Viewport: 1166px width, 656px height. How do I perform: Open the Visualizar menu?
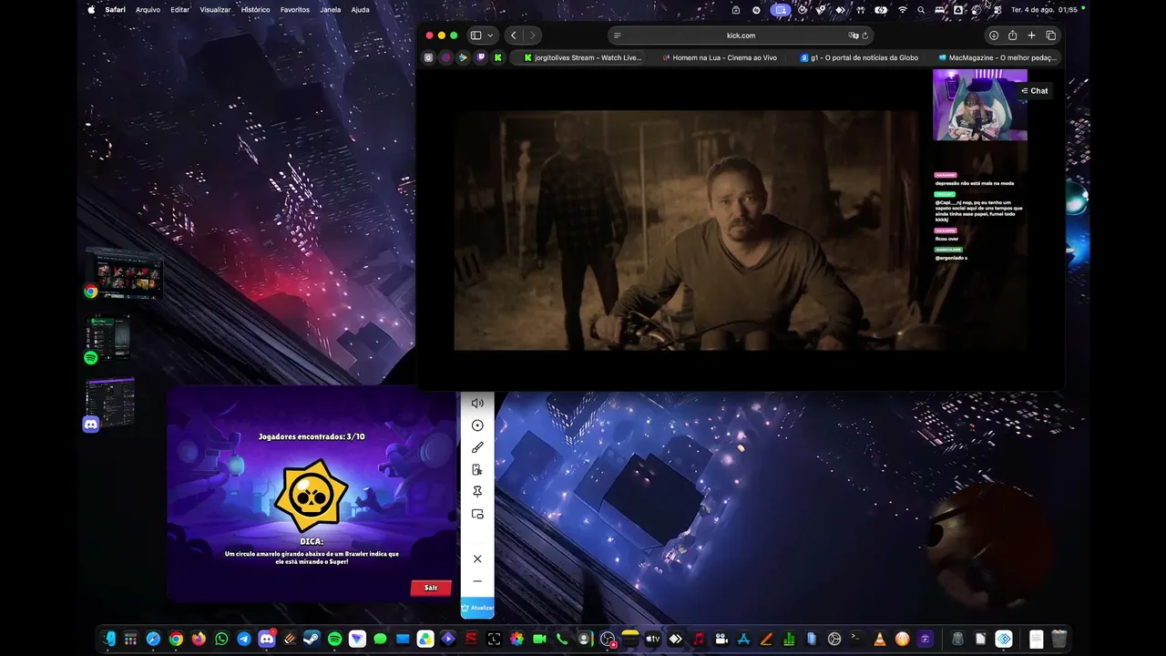coord(215,10)
